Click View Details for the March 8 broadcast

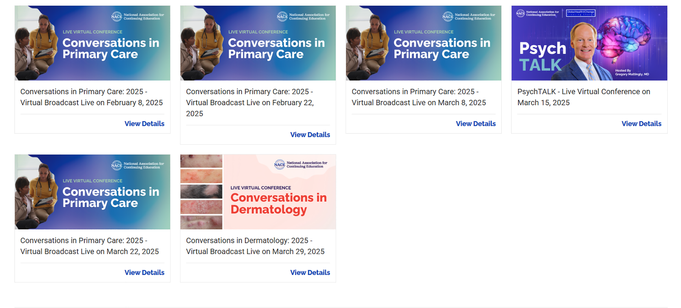(475, 124)
